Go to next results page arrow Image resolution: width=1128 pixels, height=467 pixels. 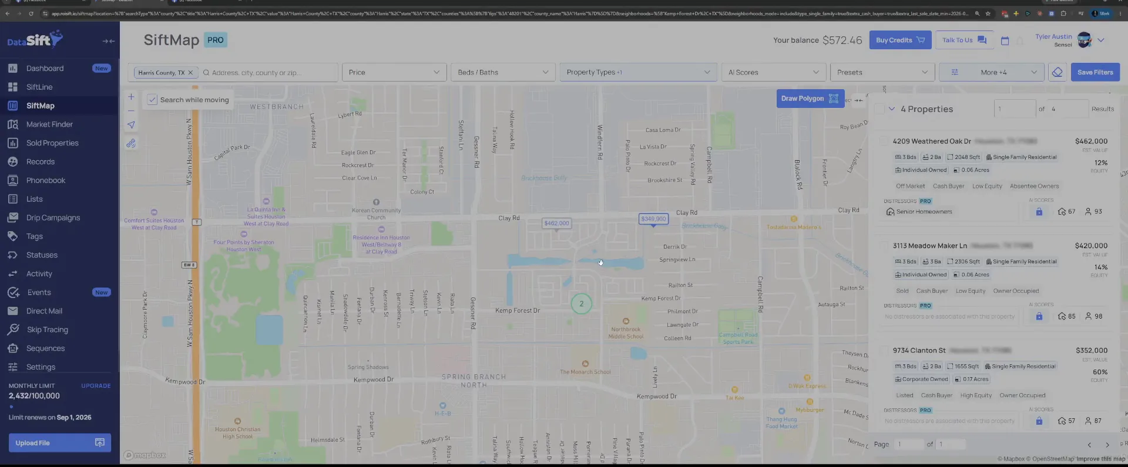[1107, 445]
